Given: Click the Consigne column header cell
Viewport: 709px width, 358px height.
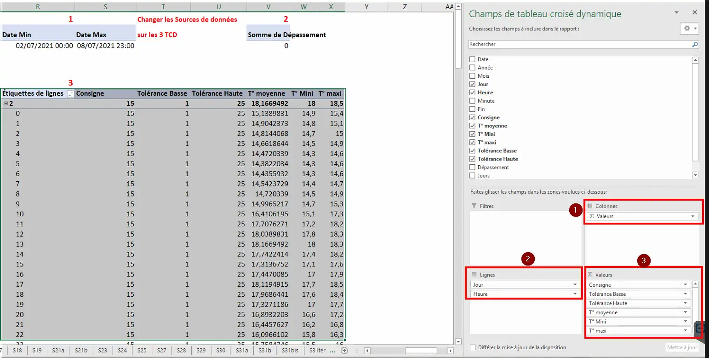Looking at the screenshot, I should pos(105,93).
